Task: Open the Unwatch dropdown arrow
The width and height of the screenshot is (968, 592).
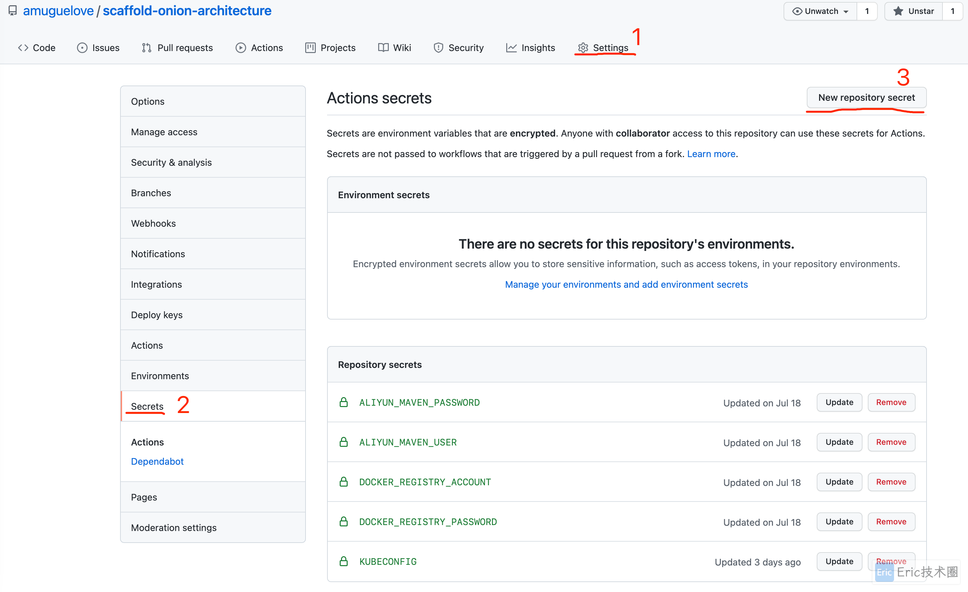Action: [846, 12]
